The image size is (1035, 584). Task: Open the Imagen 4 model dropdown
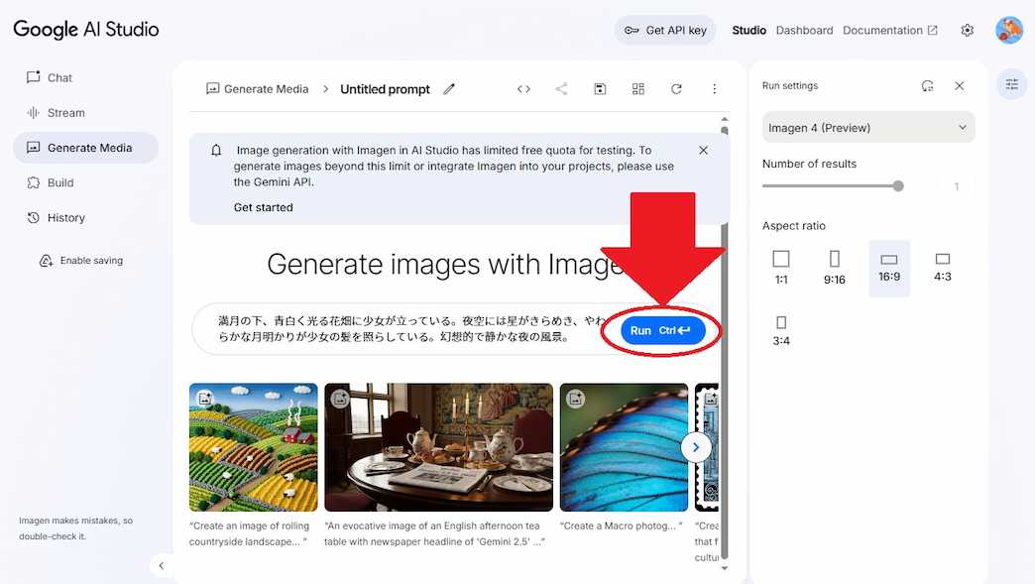tap(867, 127)
